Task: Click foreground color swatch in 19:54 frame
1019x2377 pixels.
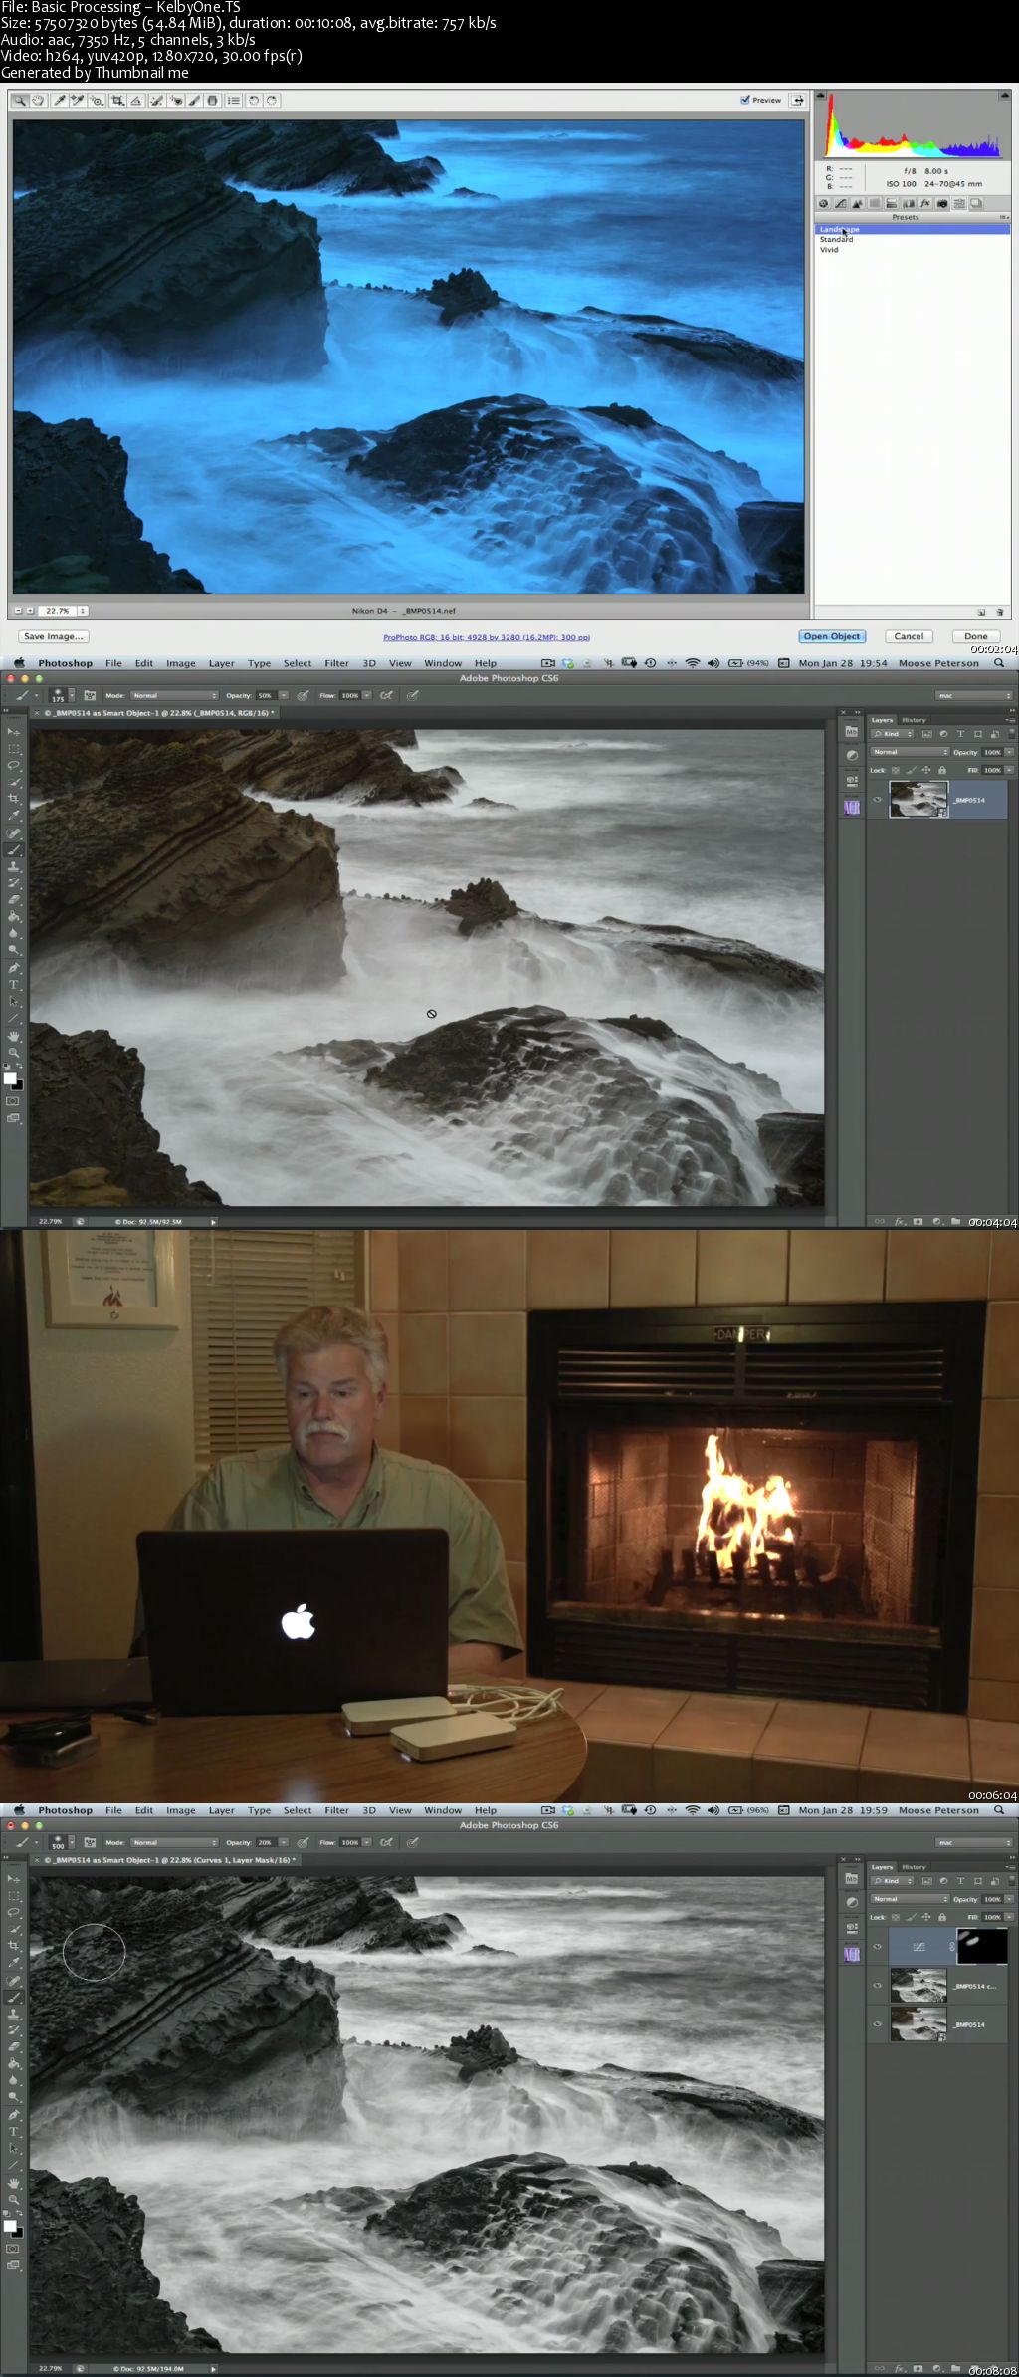Action: click(x=10, y=1078)
